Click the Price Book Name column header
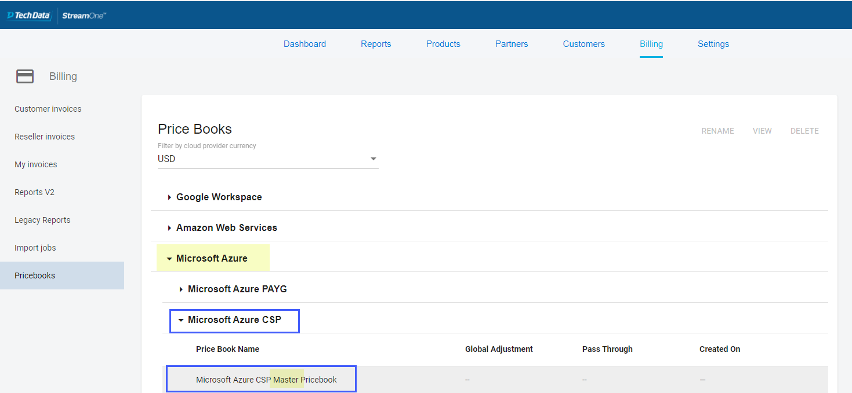Viewport: 852px width, 393px height. 227,349
